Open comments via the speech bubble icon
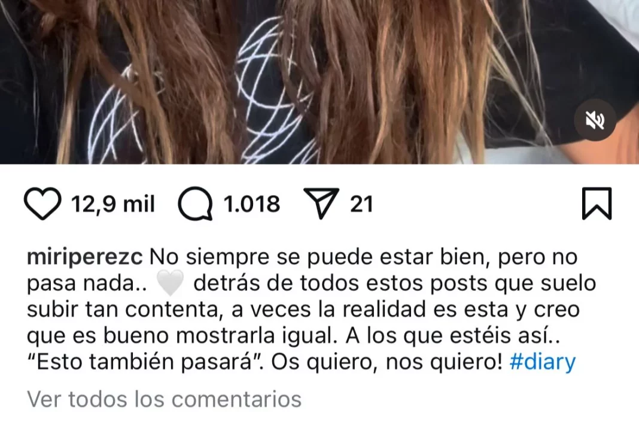 coord(196,204)
